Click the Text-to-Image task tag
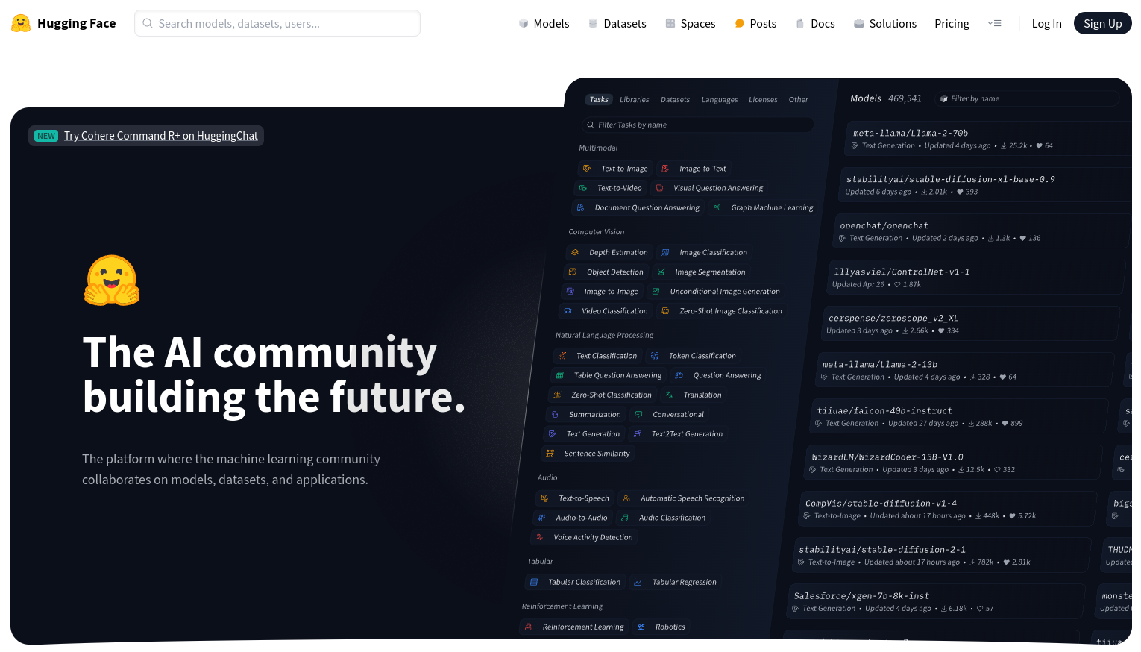Screen dimensions: 1141x652 point(623,169)
